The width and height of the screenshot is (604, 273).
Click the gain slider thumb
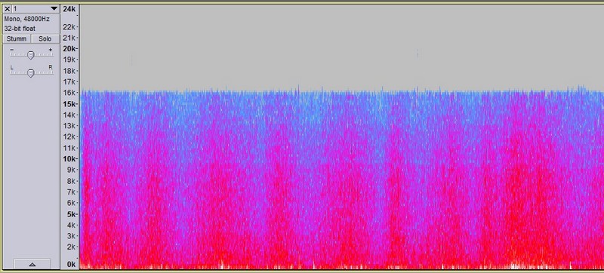point(31,55)
